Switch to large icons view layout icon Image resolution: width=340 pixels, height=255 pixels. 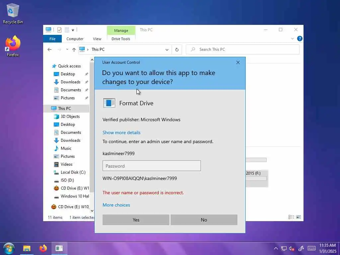298,217
